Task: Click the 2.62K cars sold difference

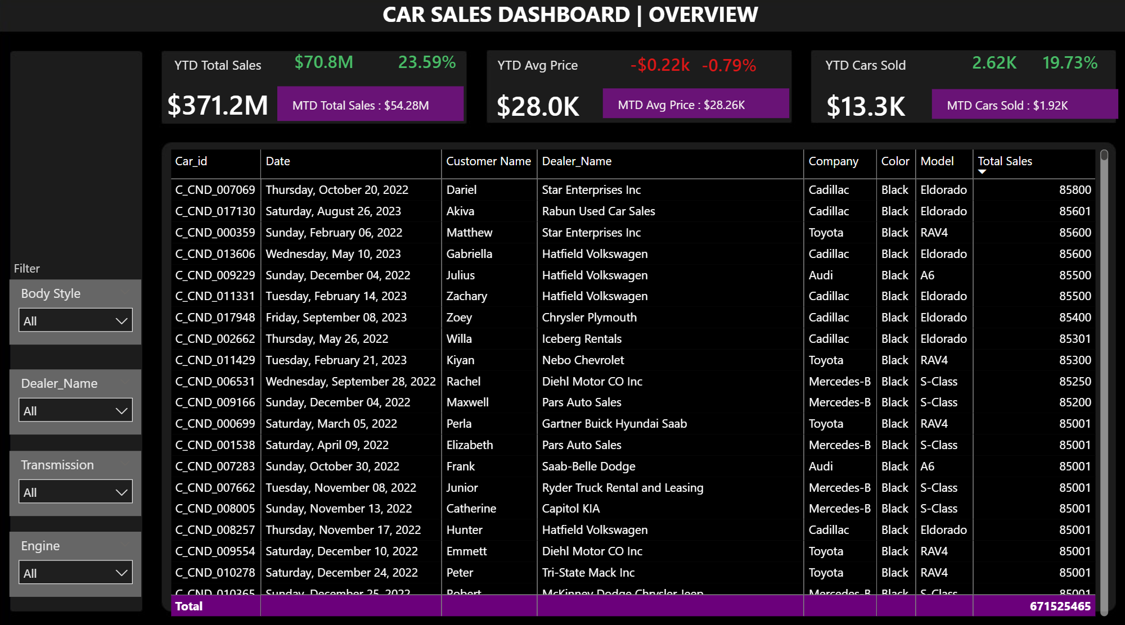Action: pos(994,62)
